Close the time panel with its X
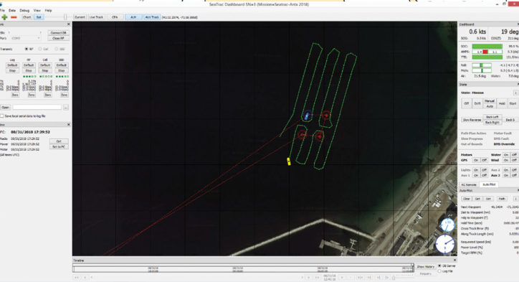Image resolution: width=519 pixels, height=282 pixels. click(69, 124)
